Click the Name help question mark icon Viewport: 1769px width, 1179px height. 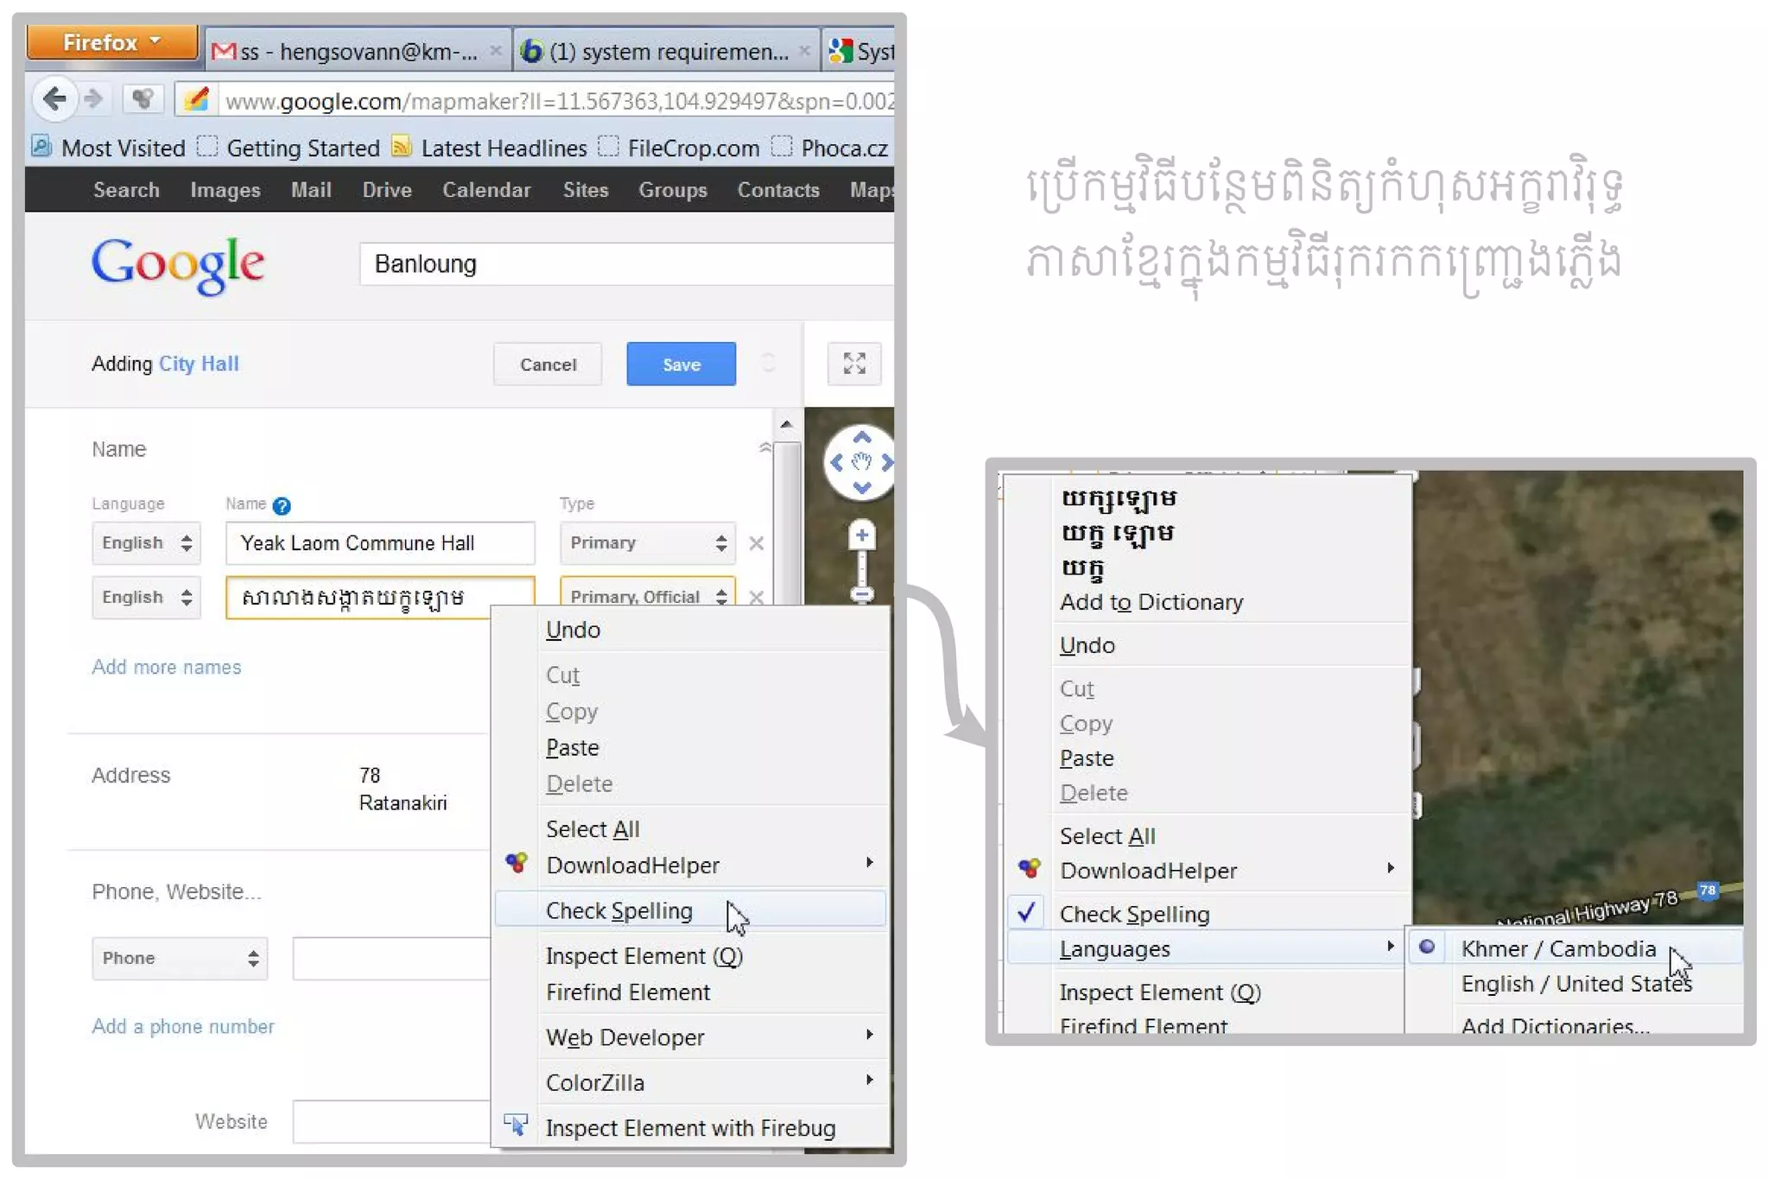click(282, 505)
